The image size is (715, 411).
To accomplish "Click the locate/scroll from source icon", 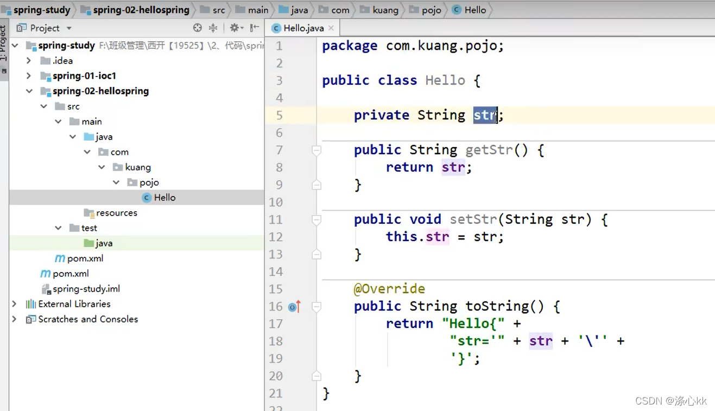I will pyautogui.click(x=197, y=28).
